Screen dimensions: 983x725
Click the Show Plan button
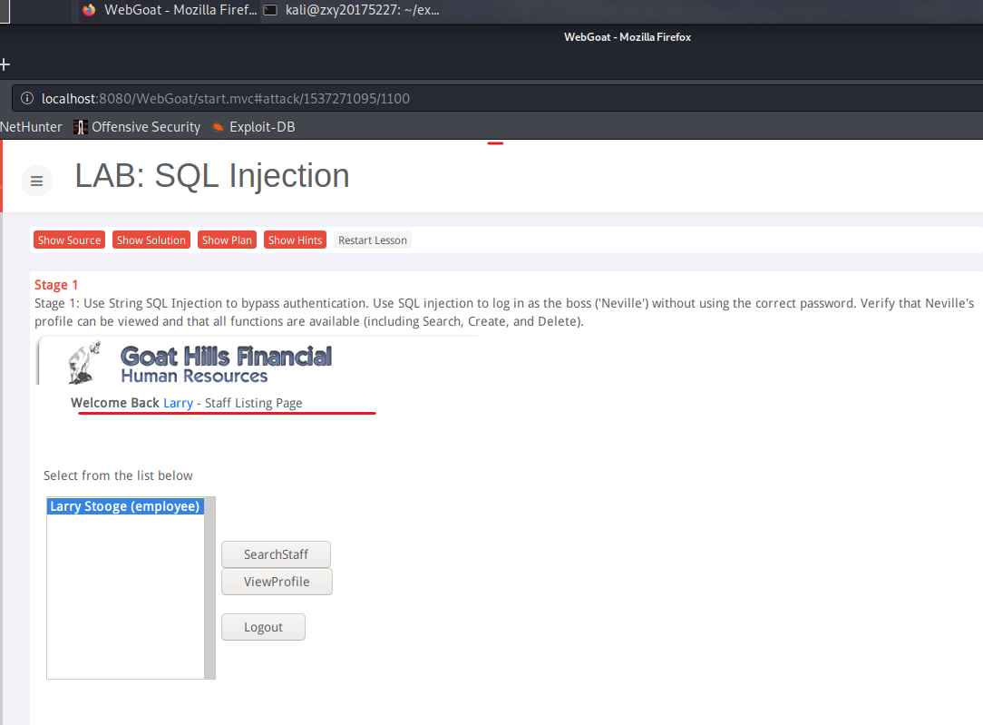coord(227,240)
